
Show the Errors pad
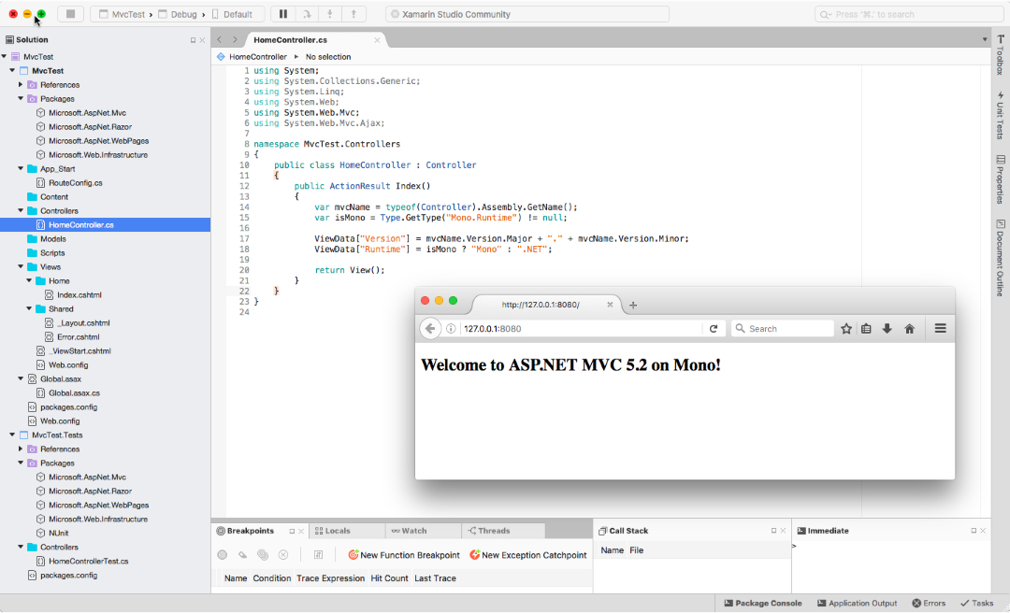tap(929, 604)
